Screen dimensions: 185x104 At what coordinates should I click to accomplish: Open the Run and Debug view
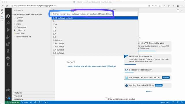[8, 37]
